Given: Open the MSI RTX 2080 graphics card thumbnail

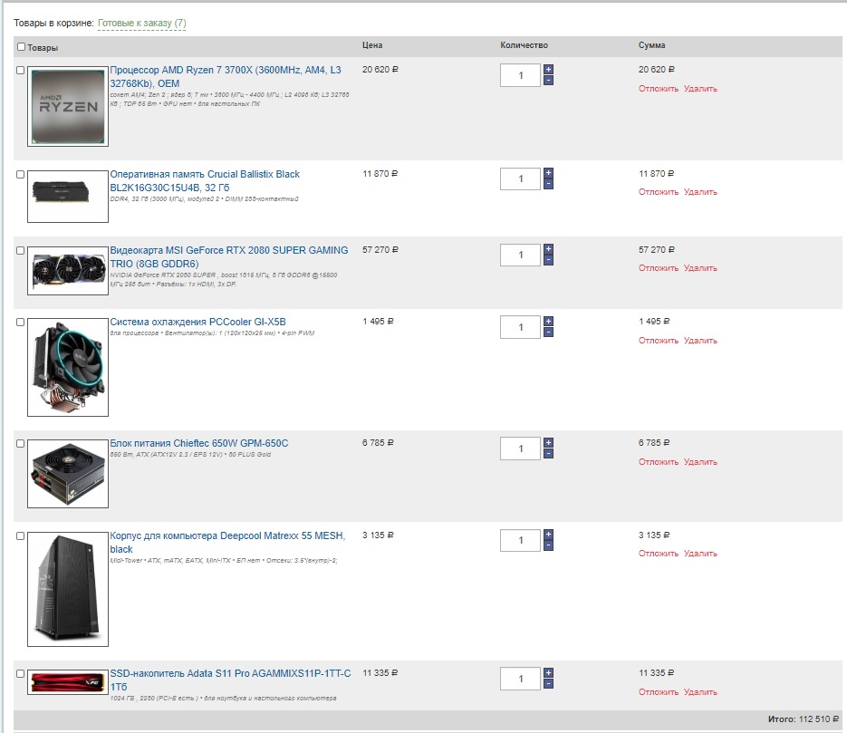Looking at the screenshot, I should [68, 271].
